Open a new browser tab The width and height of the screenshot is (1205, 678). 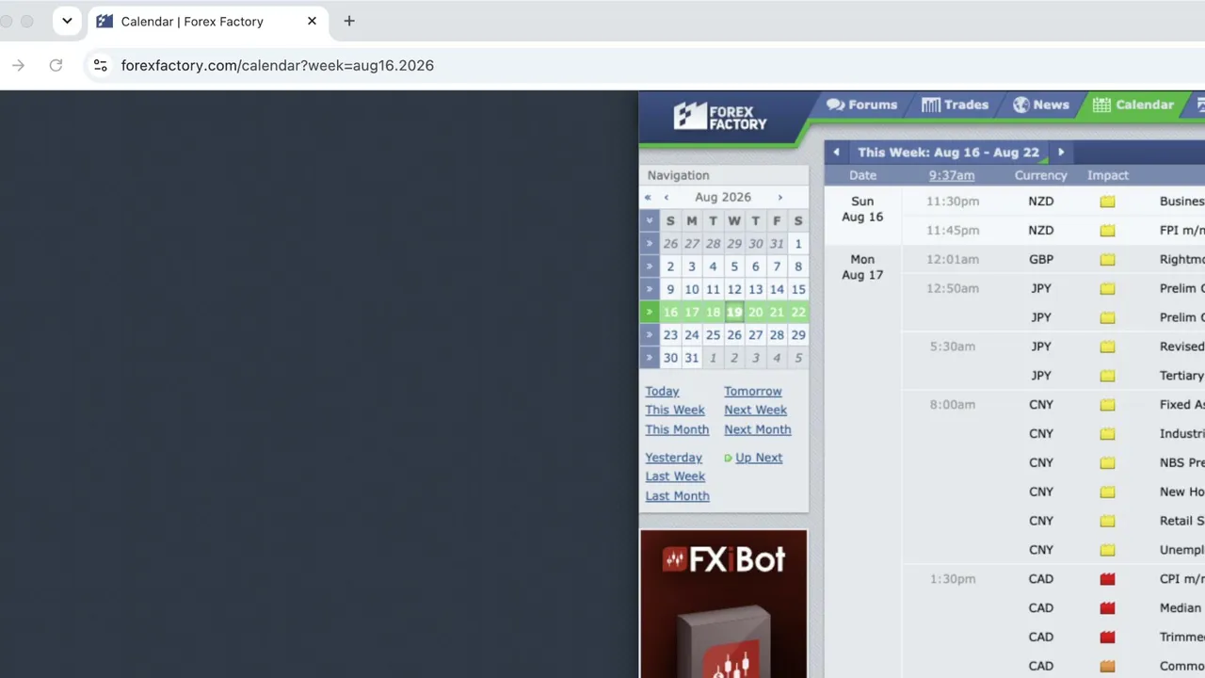point(349,21)
